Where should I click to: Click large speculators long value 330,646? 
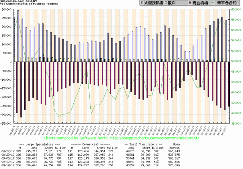[x=31, y=165]
